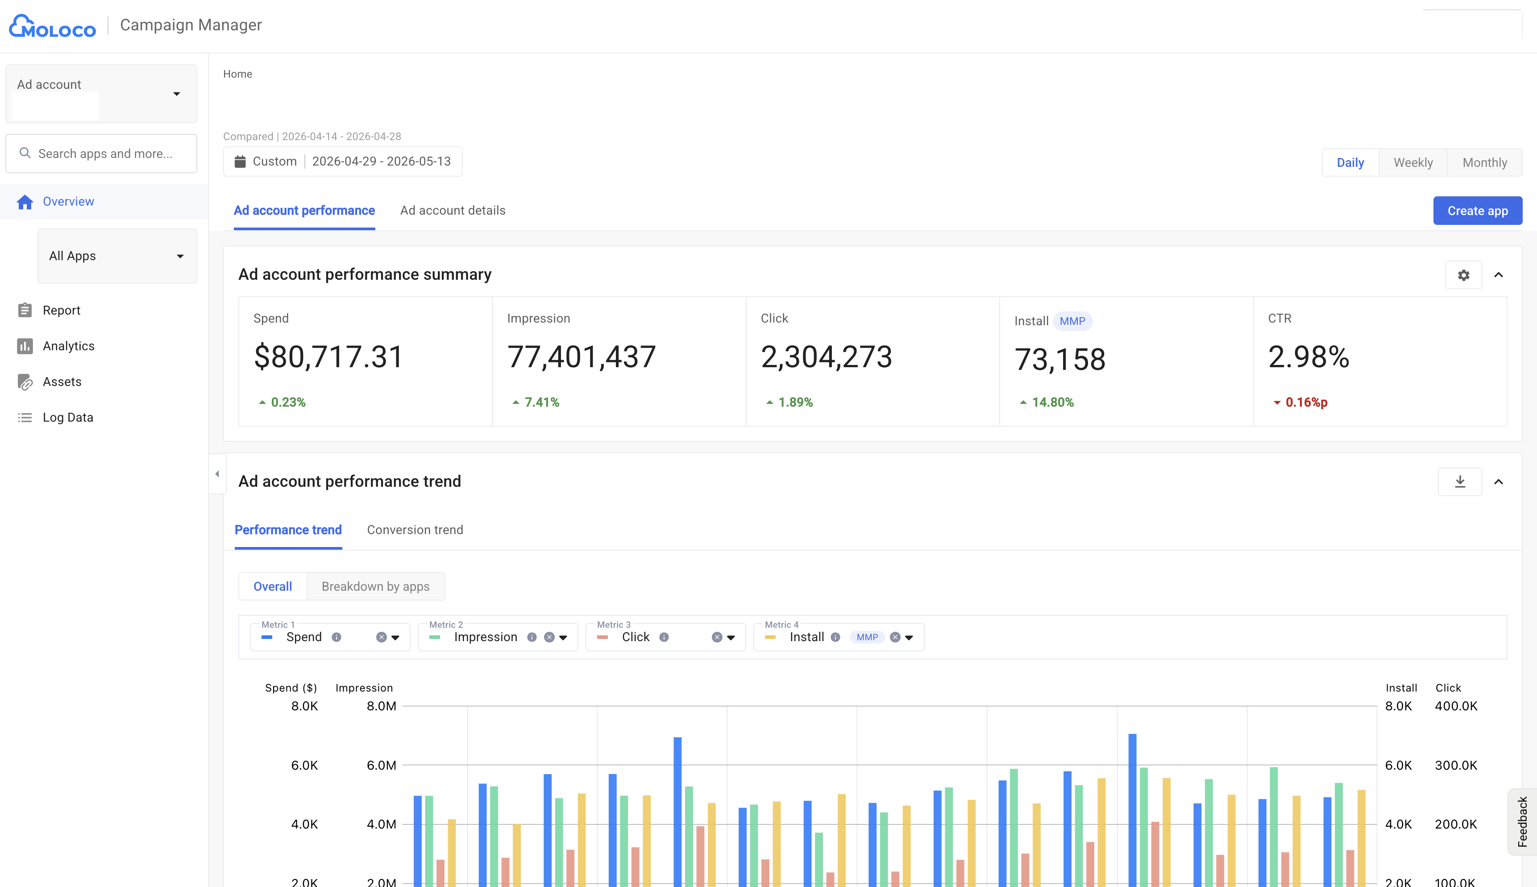The image size is (1537, 887).
Task: Select the Daily granularity
Action: [x=1350, y=163]
